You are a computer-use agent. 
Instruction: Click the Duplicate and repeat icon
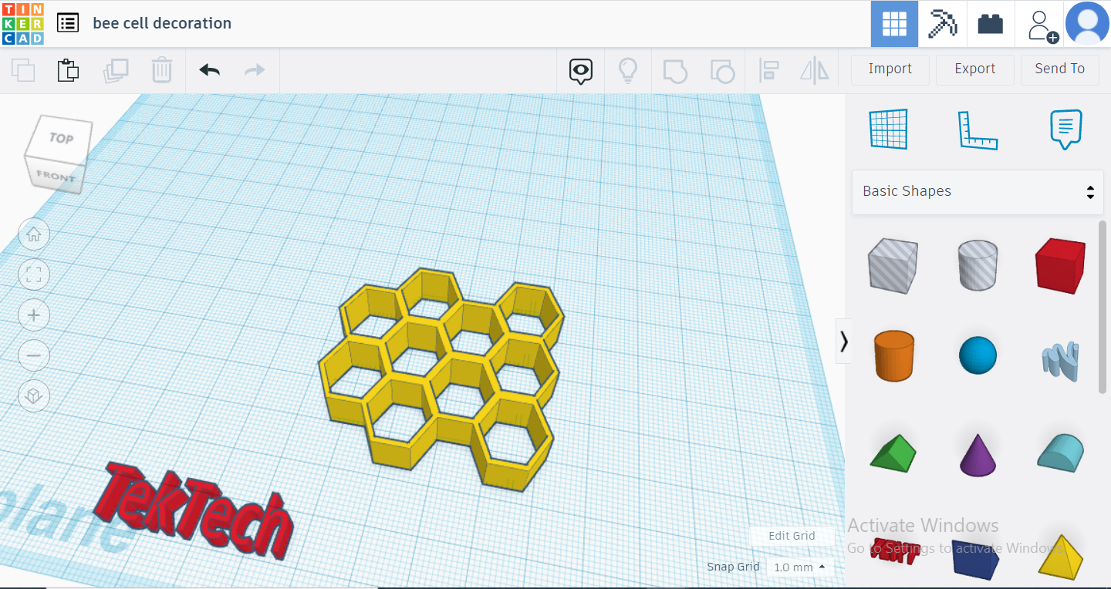[116, 70]
